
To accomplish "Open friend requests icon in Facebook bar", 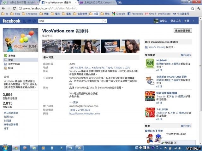I will click(x=24, y=21).
